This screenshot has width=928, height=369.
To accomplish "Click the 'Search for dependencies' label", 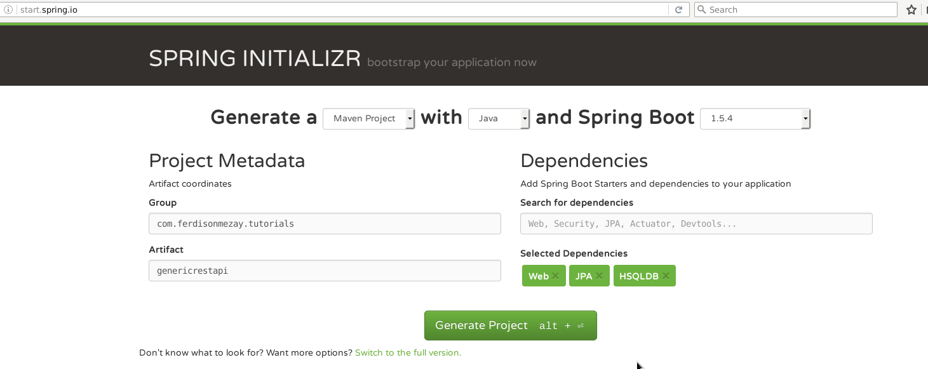I will (x=577, y=203).
